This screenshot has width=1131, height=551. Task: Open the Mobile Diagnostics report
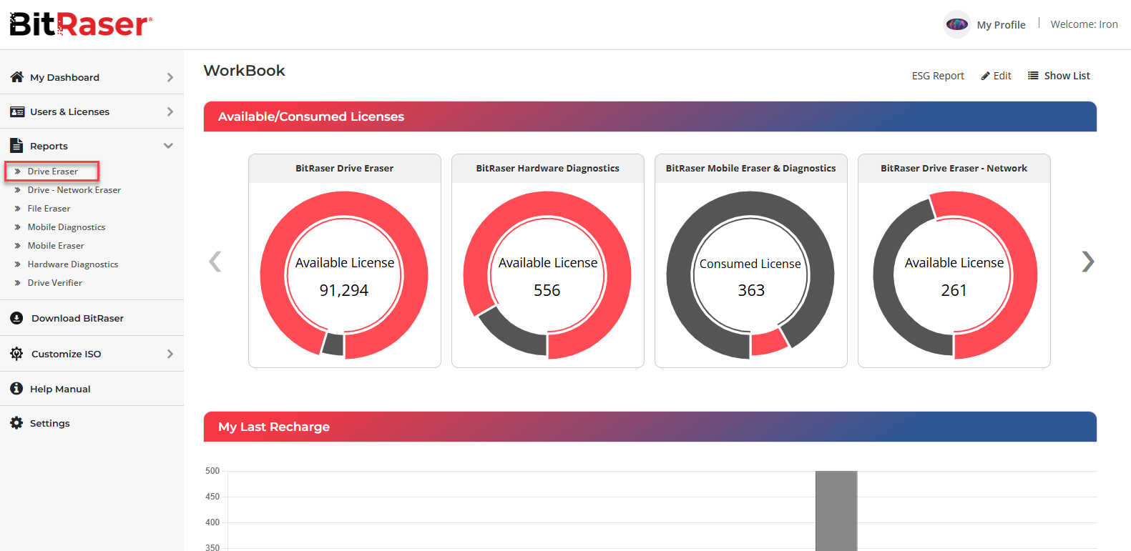pos(67,227)
